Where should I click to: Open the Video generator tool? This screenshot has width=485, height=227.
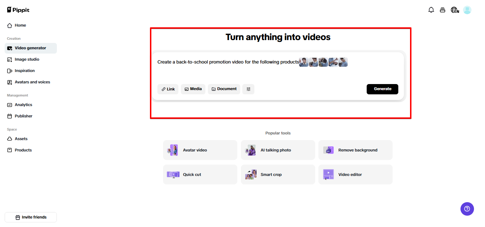point(31,48)
